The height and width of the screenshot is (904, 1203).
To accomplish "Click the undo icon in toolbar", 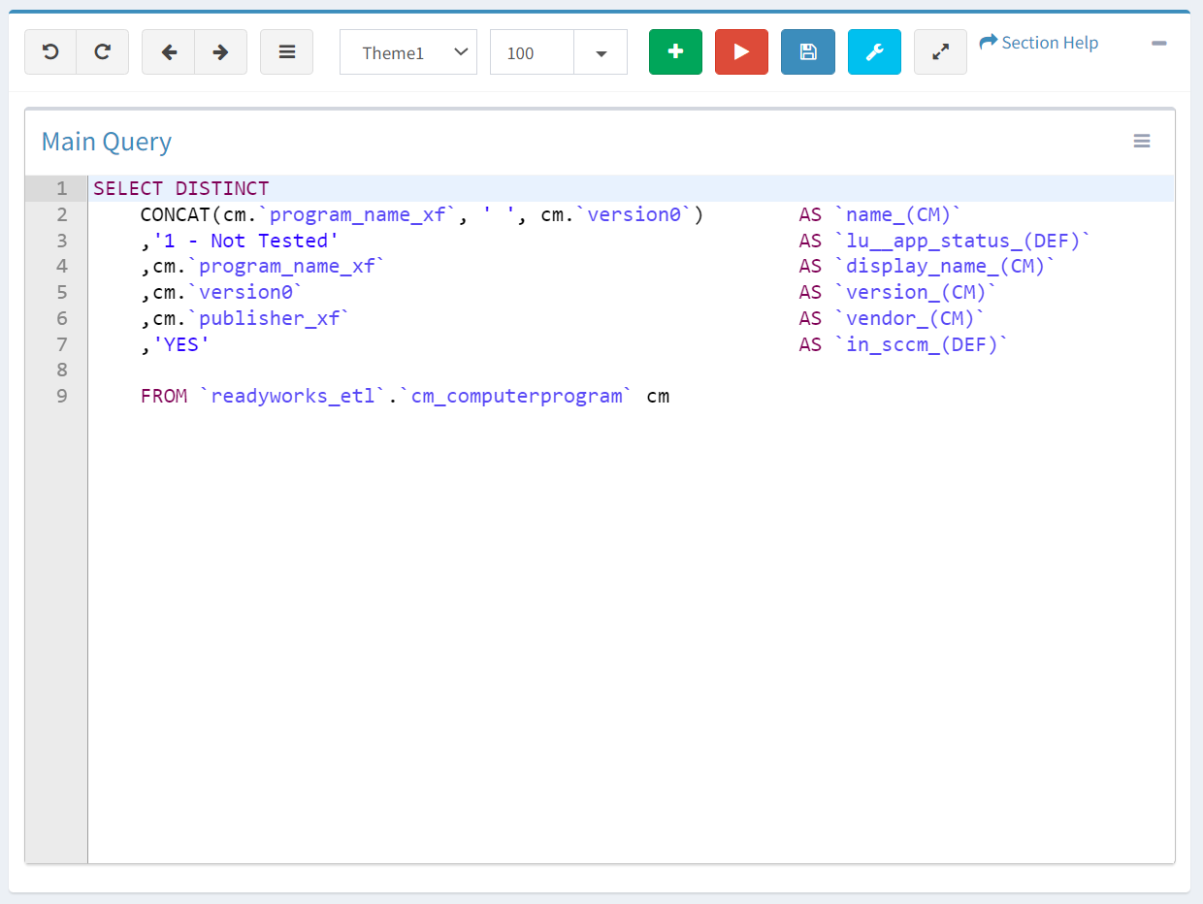I will coord(50,52).
